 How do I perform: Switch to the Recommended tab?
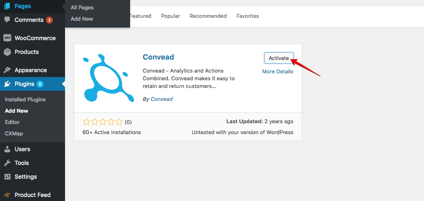[208, 16]
